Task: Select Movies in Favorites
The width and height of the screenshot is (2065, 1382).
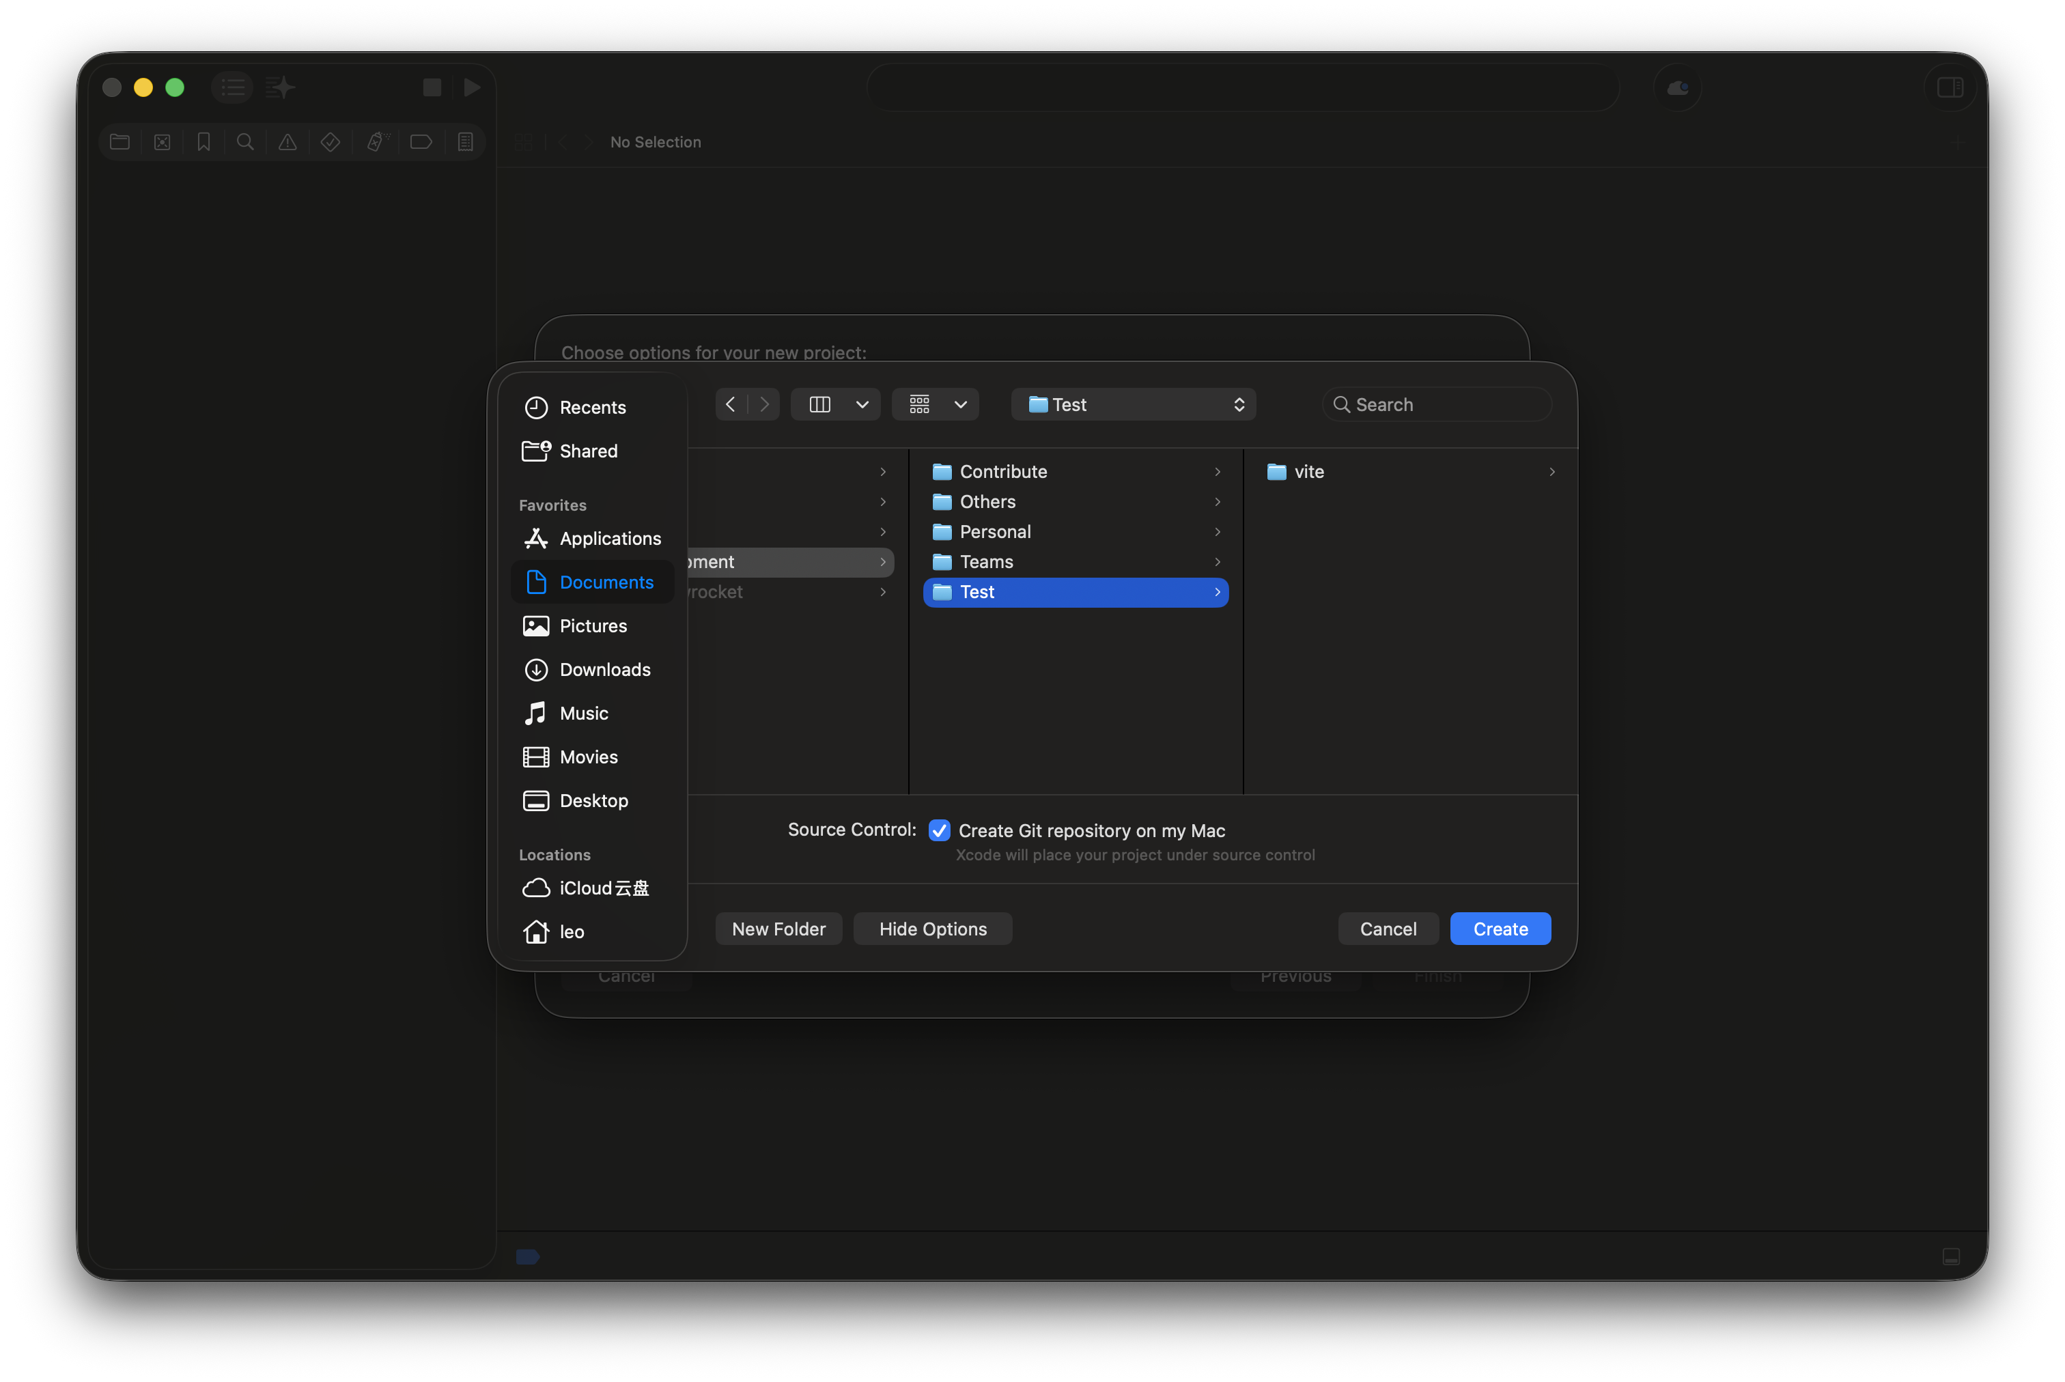Action: click(592, 757)
